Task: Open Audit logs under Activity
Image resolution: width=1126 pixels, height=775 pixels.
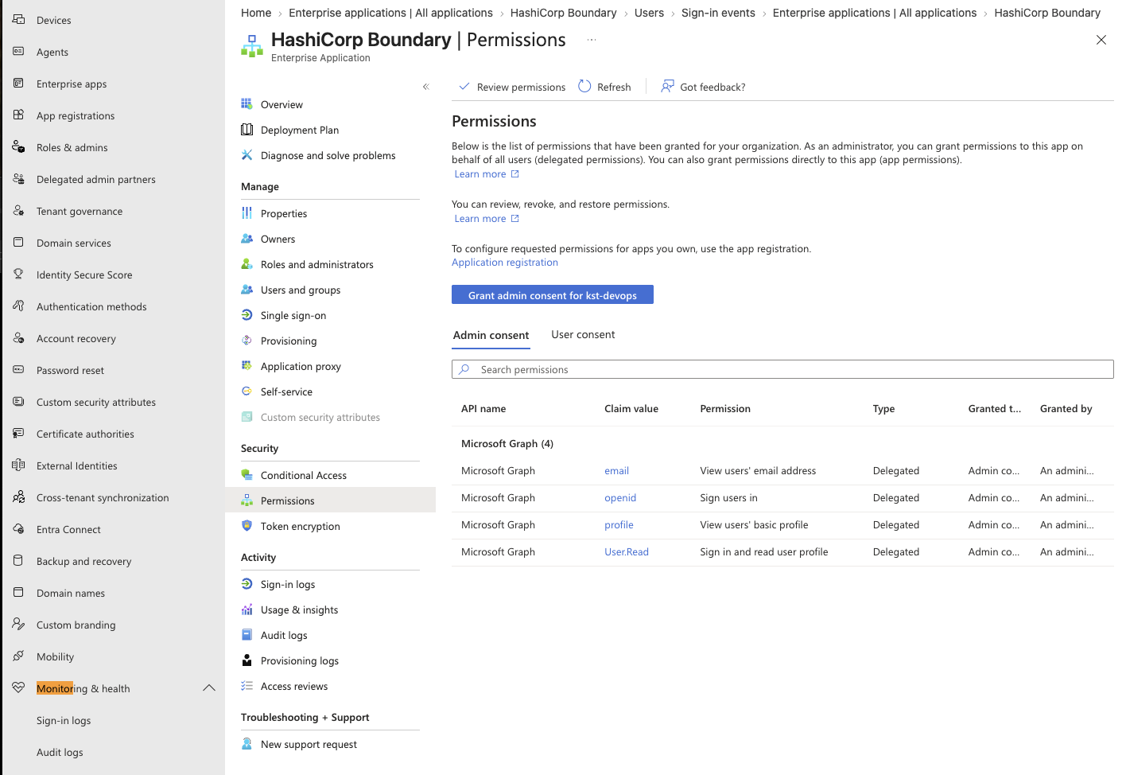Action: click(x=284, y=635)
